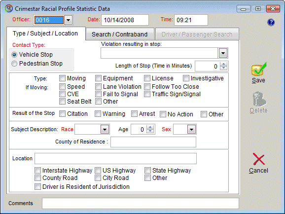
Task: Check the Other result of stop checkbox
Action: pos(204,114)
